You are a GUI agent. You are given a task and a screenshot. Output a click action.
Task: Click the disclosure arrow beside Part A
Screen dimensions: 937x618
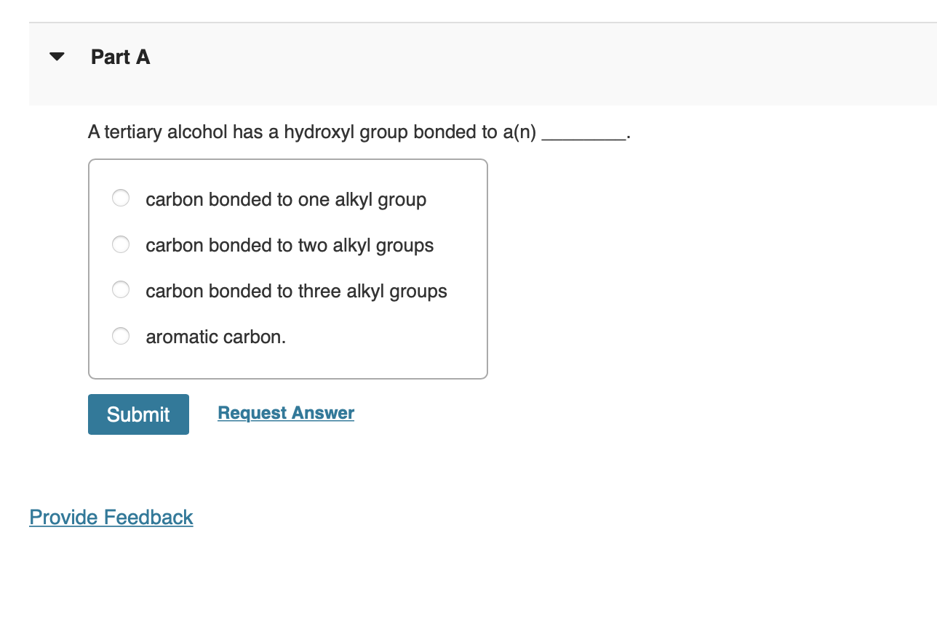57,56
